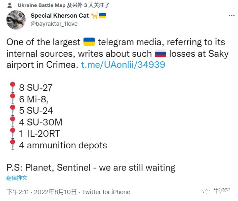Image resolution: width=238 pixels, height=201 pixels.
Task: Click the Russian flag emoji in tweet
Action: coord(160,53)
